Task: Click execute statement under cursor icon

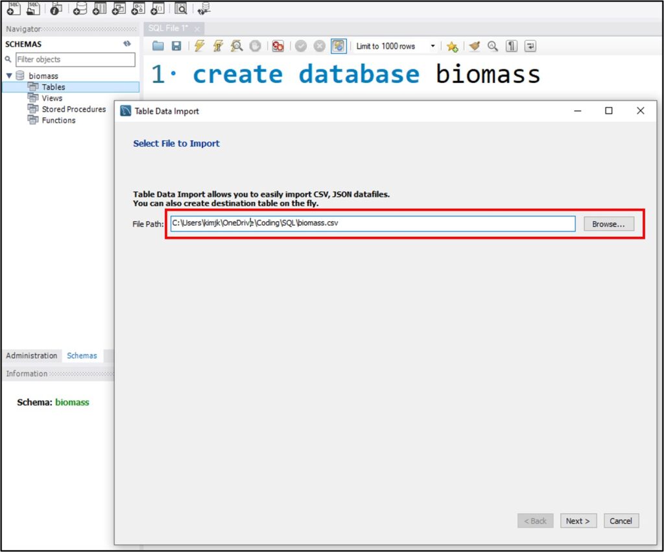Action: 218,46
